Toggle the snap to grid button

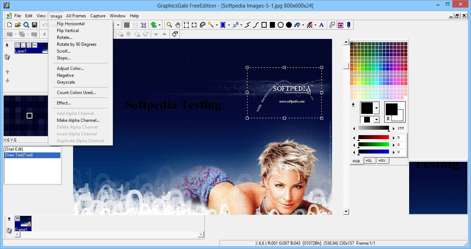pyautogui.click(x=143, y=25)
